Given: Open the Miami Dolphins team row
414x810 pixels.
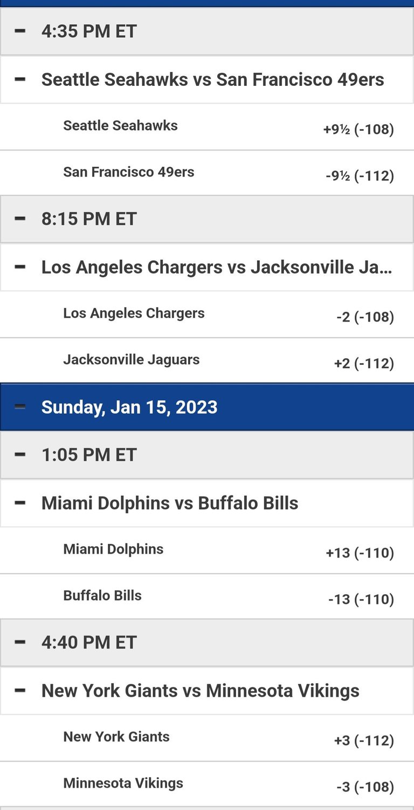Looking at the screenshot, I should (x=207, y=550).
